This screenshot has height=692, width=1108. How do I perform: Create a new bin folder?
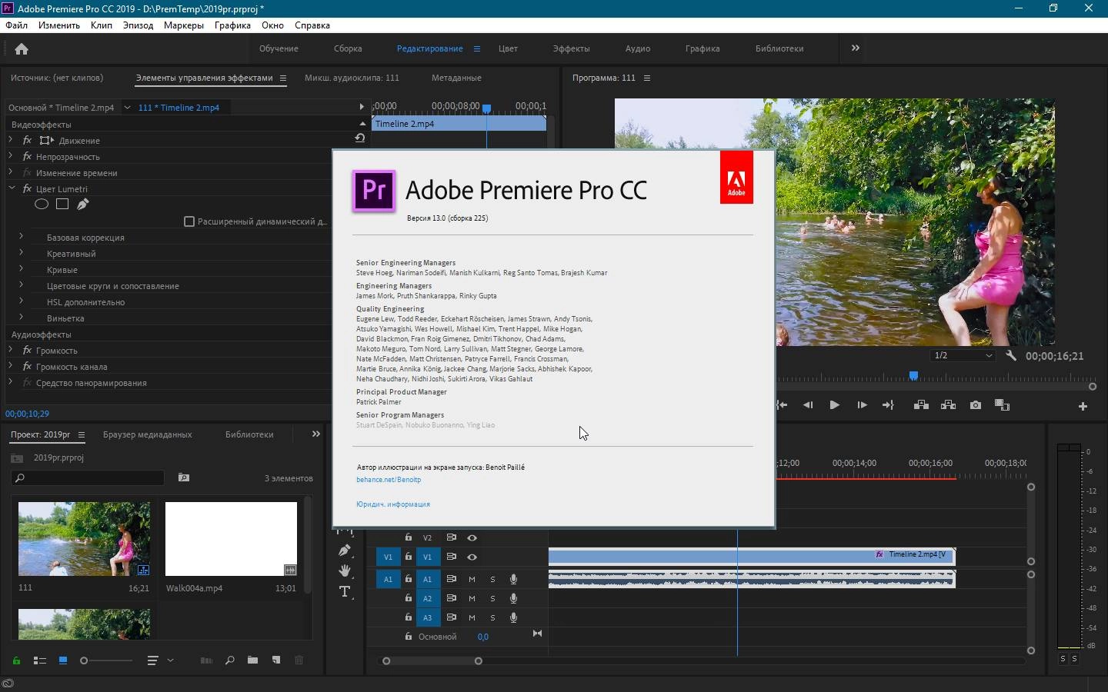pyautogui.click(x=252, y=660)
